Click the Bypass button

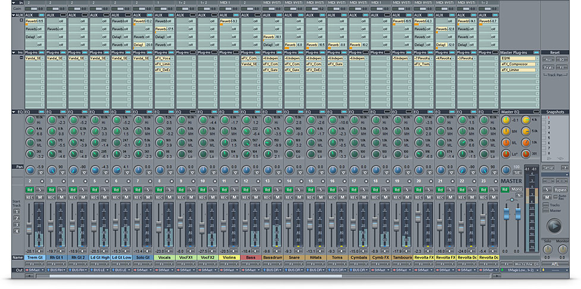[561, 190]
